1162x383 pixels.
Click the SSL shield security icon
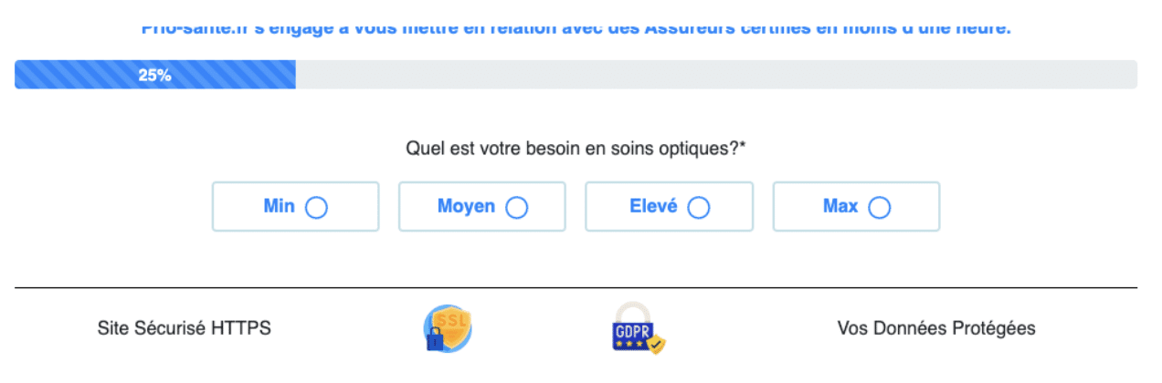(x=448, y=328)
